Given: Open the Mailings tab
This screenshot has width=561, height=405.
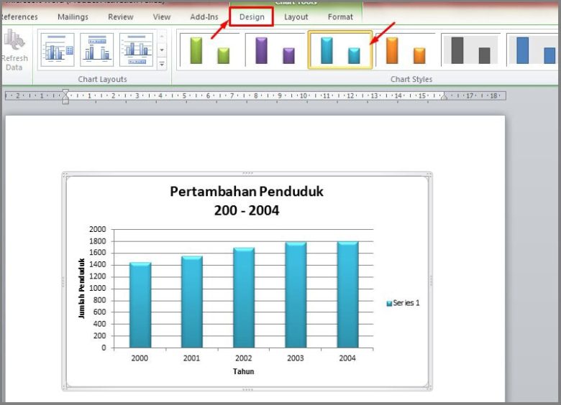Looking at the screenshot, I should click(73, 17).
